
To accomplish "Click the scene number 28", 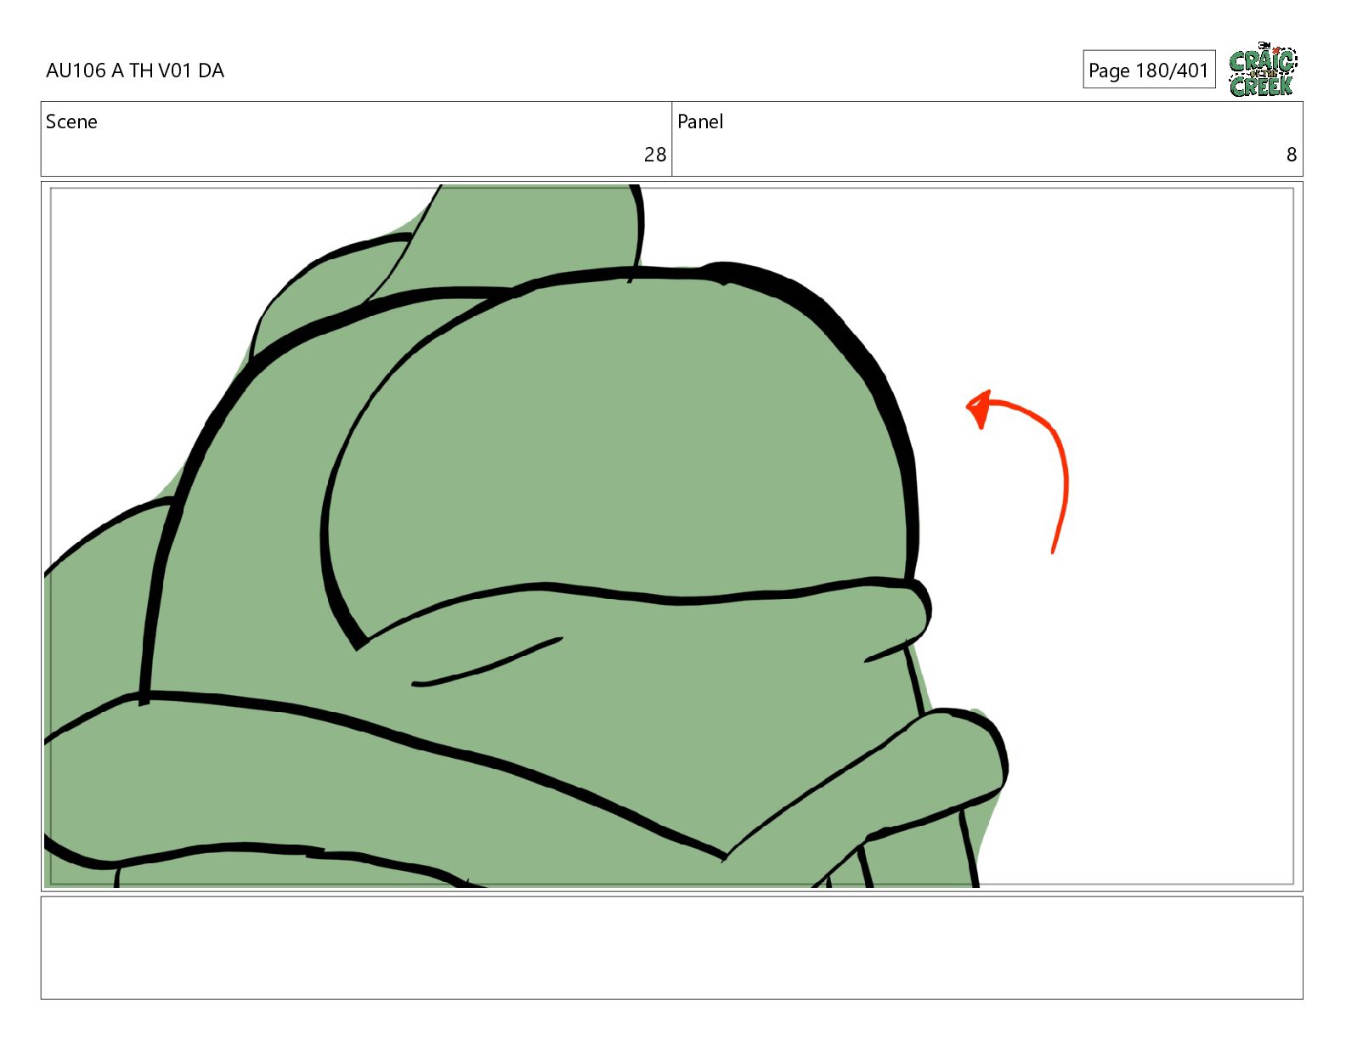I will (654, 155).
